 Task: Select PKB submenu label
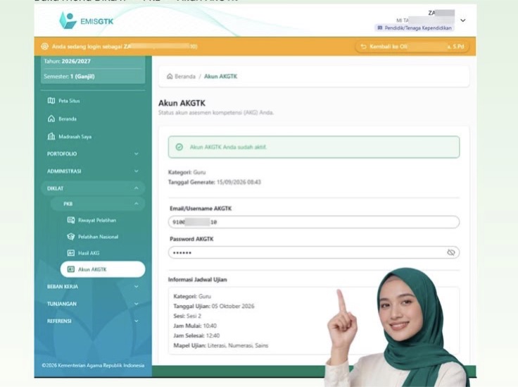pos(68,204)
